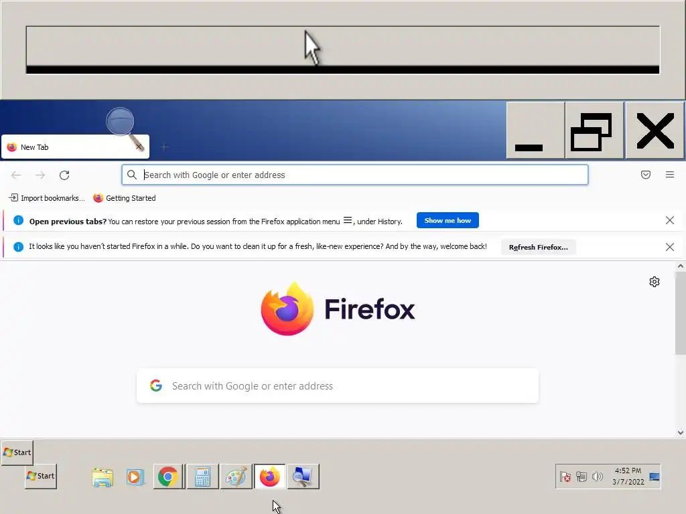The image size is (686, 514).
Task: Open Paint from the taskbar
Action: (x=236, y=477)
